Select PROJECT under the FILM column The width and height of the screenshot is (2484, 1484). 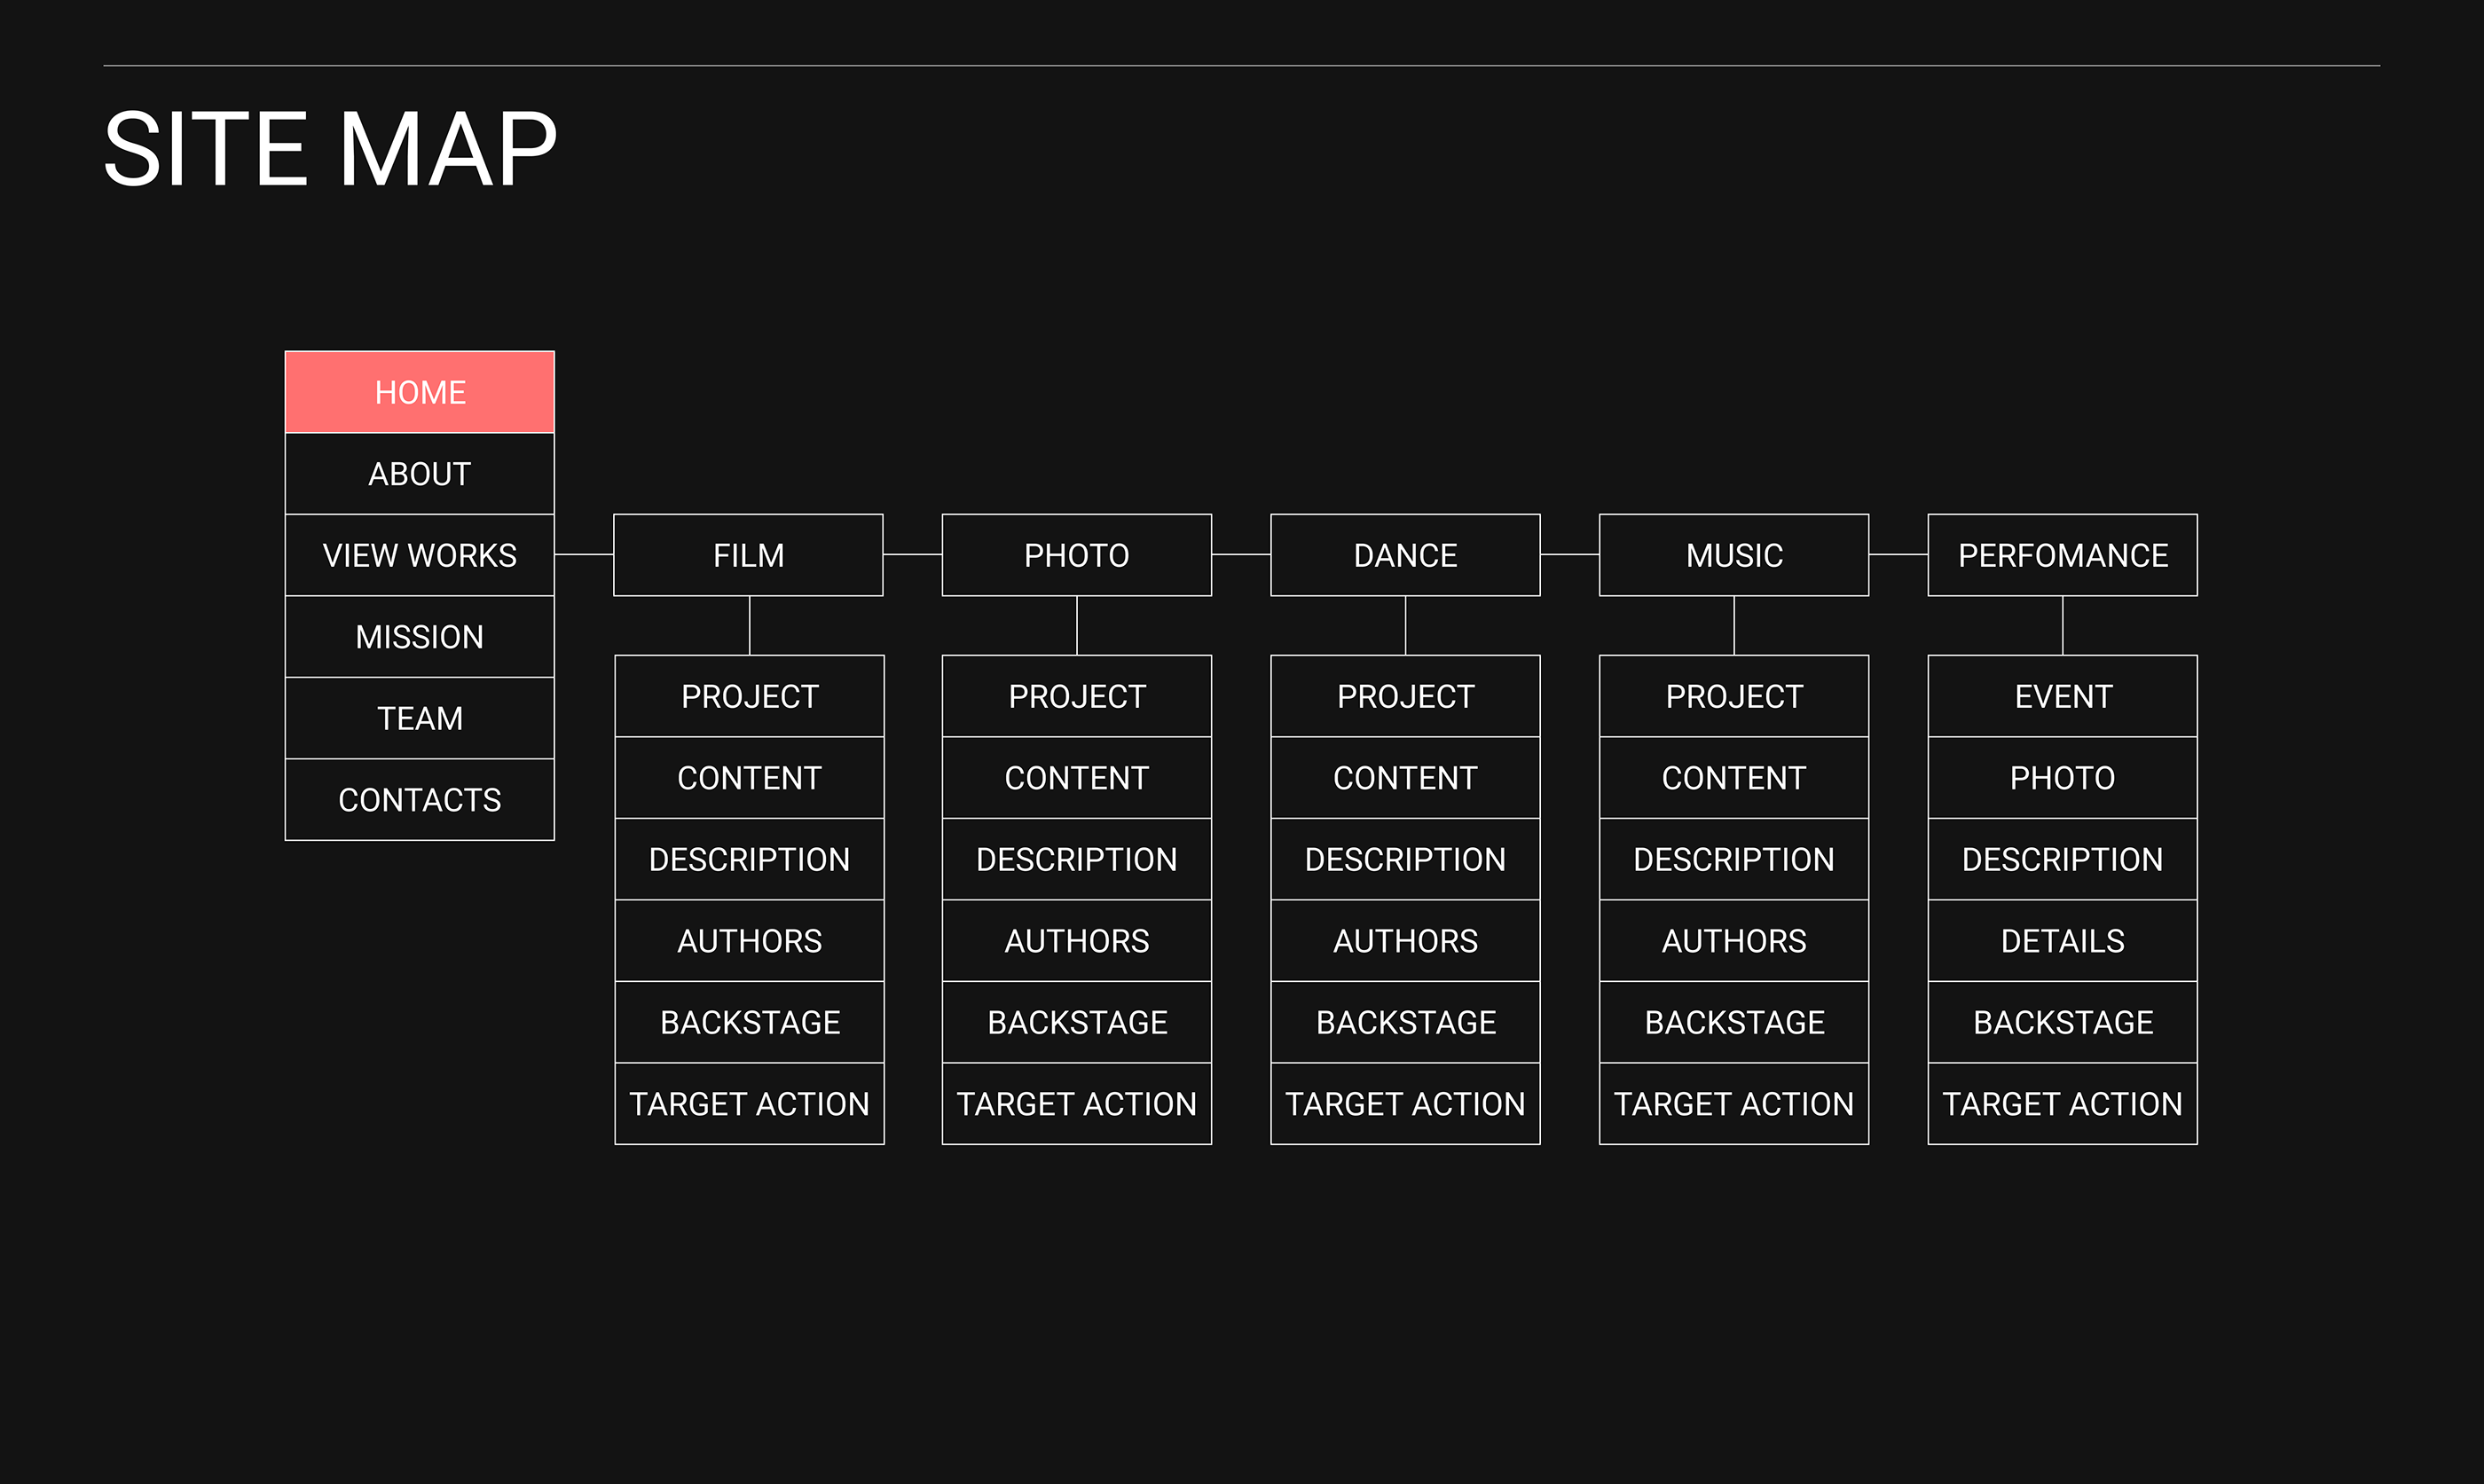pos(749,696)
